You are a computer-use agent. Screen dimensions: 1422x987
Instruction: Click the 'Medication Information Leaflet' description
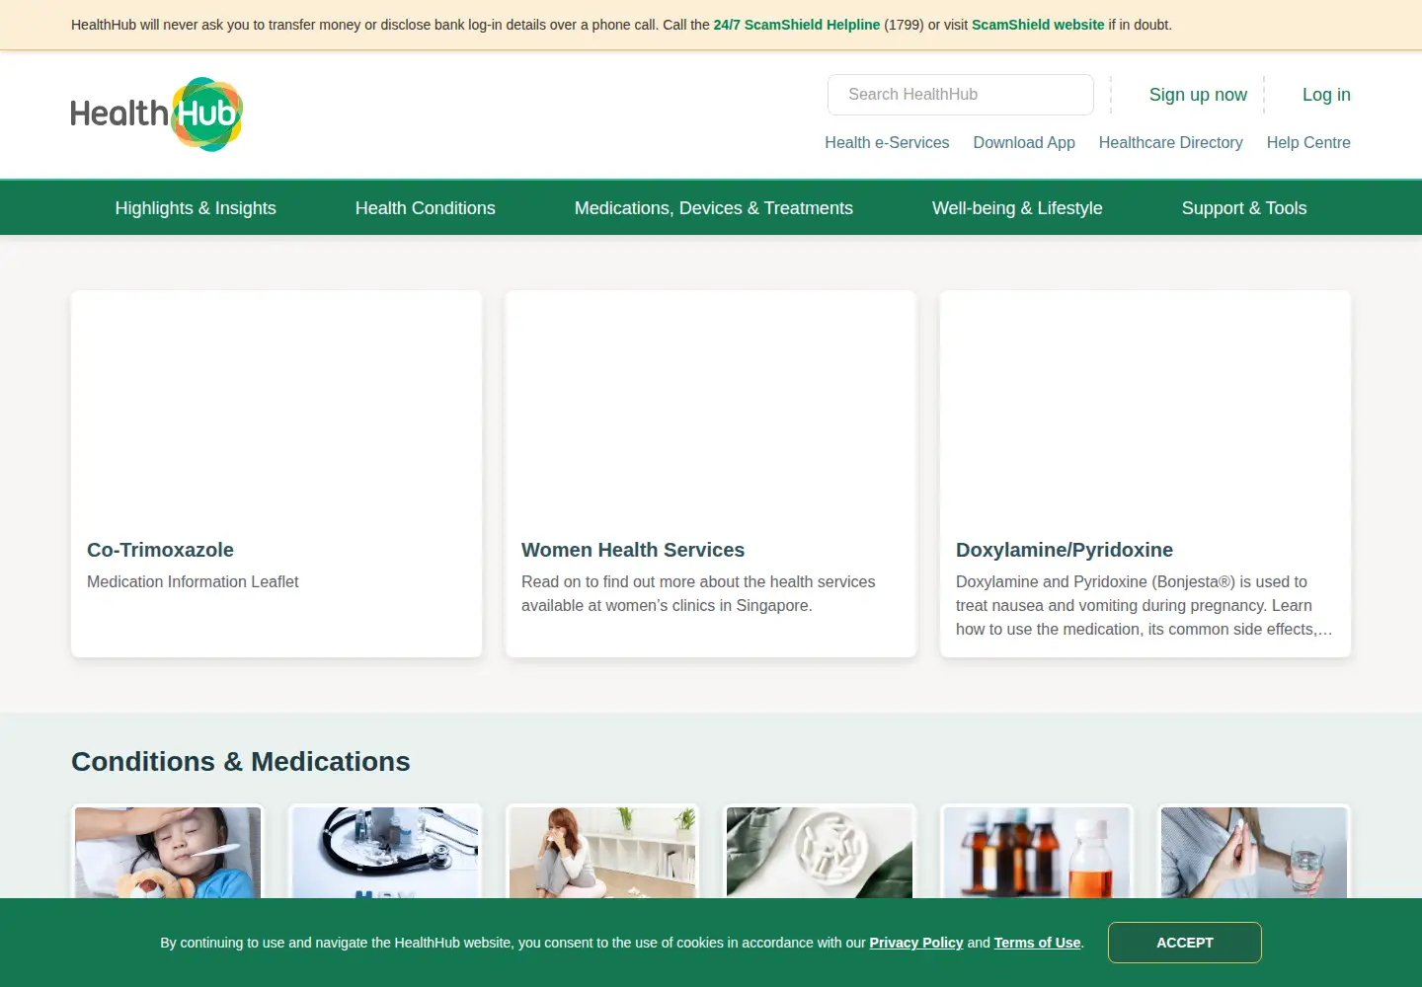193,582
